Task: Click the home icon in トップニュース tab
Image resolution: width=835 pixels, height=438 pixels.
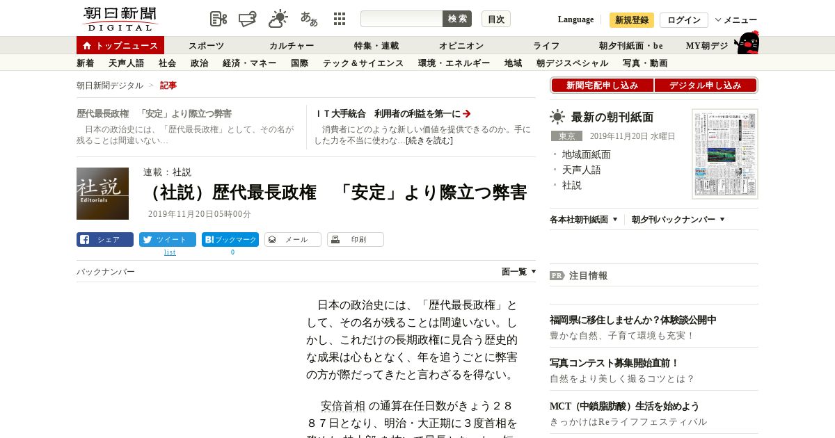Action: (x=87, y=46)
